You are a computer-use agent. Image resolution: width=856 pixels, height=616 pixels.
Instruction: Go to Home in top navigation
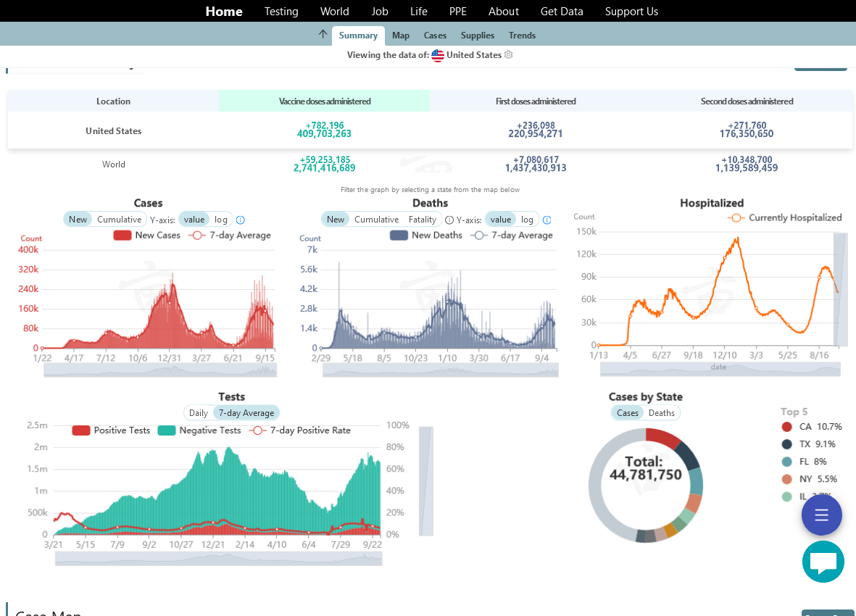(x=224, y=12)
